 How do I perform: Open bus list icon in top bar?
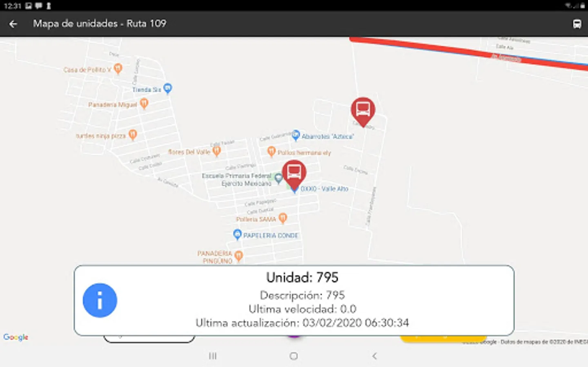click(577, 24)
